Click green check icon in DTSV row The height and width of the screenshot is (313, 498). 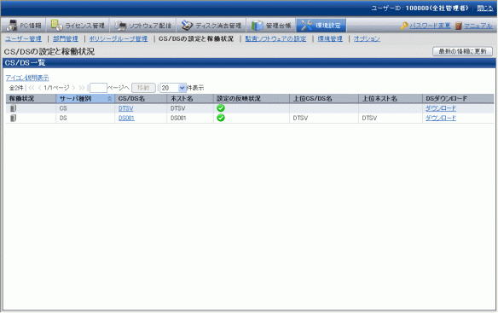tap(221, 108)
